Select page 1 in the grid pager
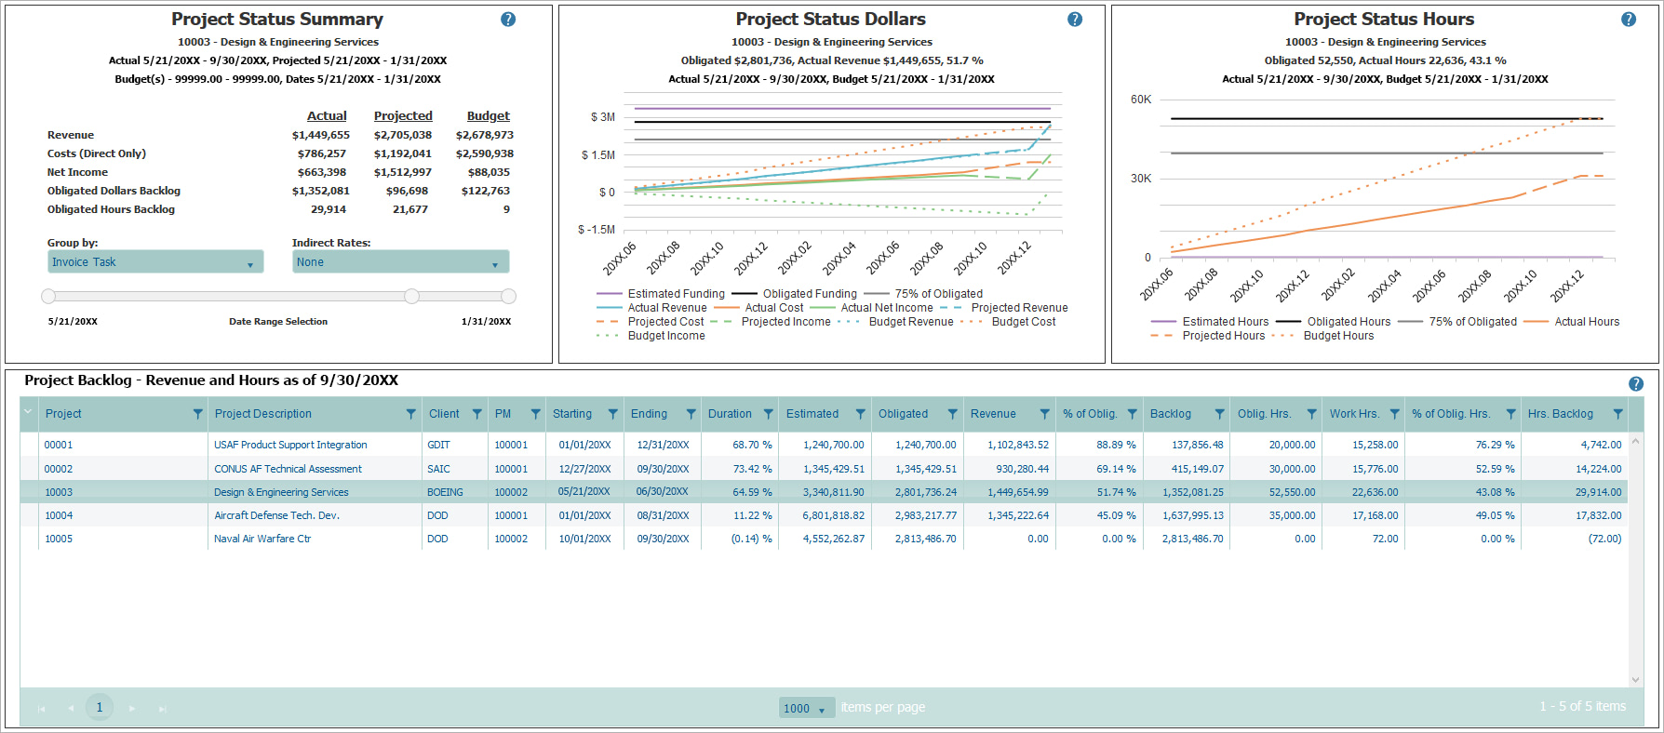This screenshot has height=733, width=1664. click(100, 707)
